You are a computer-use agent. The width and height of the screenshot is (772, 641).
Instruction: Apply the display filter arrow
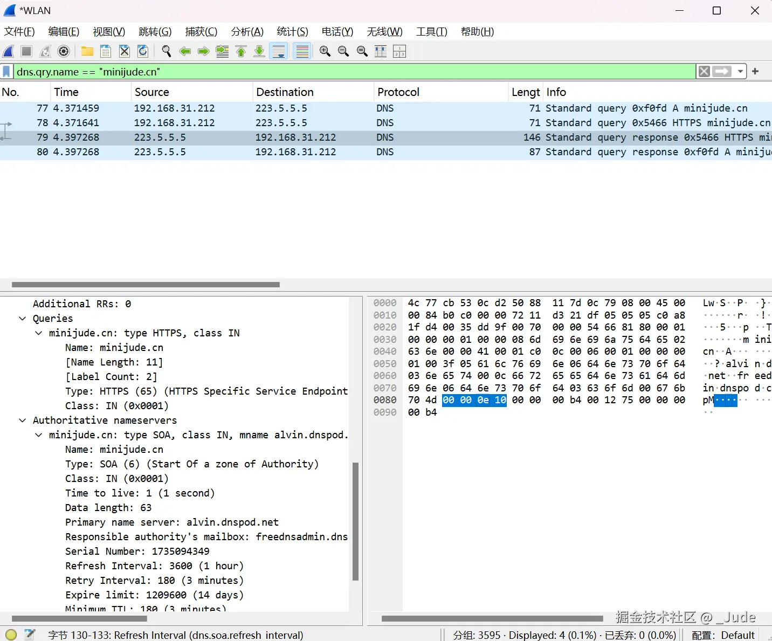(722, 71)
